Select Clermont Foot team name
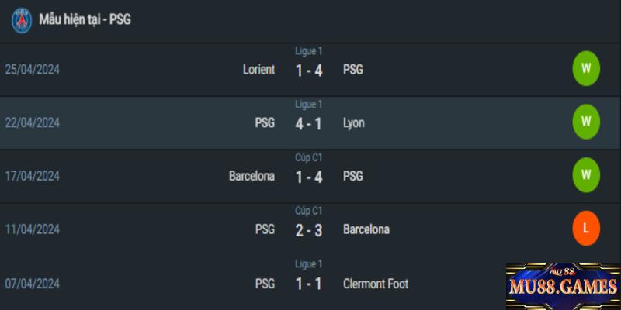 coord(376,284)
